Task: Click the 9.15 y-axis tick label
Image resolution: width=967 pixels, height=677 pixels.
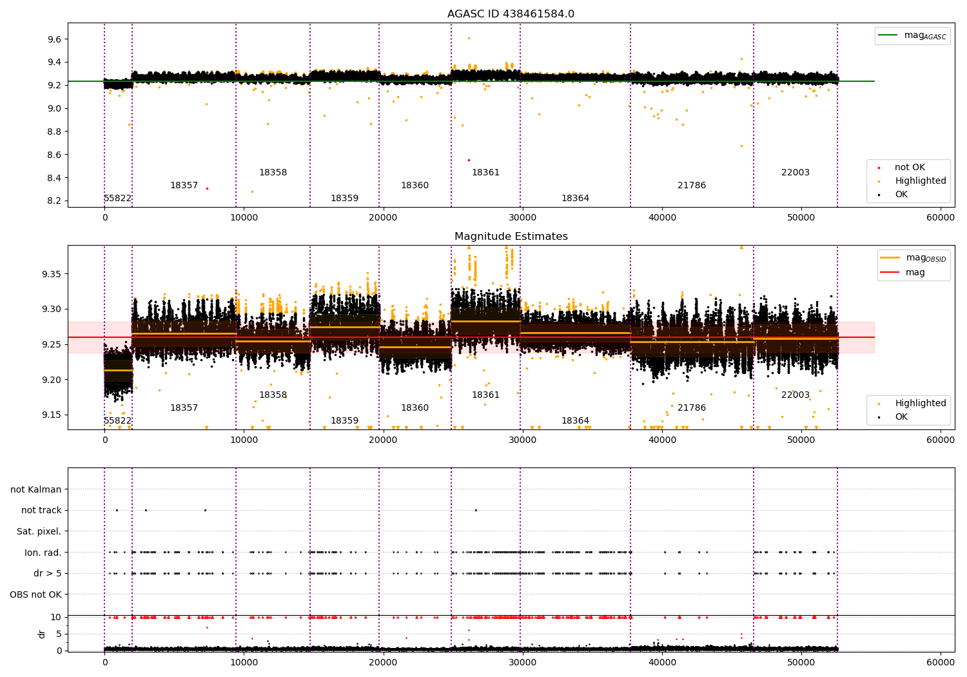Action: coord(52,415)
